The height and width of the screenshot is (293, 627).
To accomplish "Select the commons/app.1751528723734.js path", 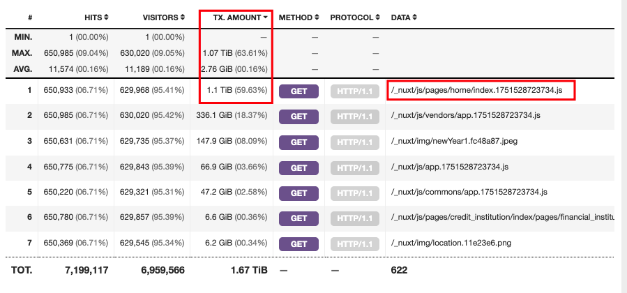I will point(469,192).
